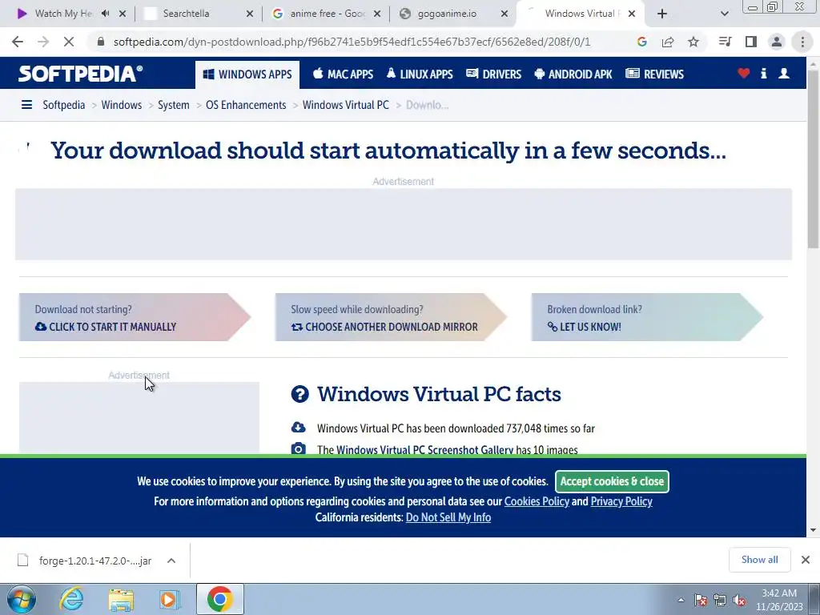Open the Windows Virtual PC Screenshot Gallery

pyautogui.click(x=424, y=450)
